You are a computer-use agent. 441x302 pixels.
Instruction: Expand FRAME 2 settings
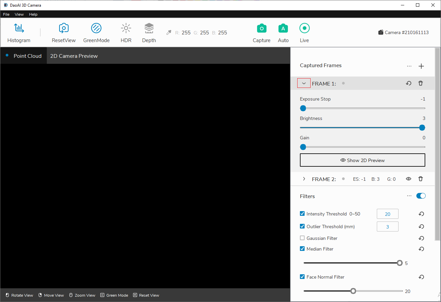tap(304, 179)
